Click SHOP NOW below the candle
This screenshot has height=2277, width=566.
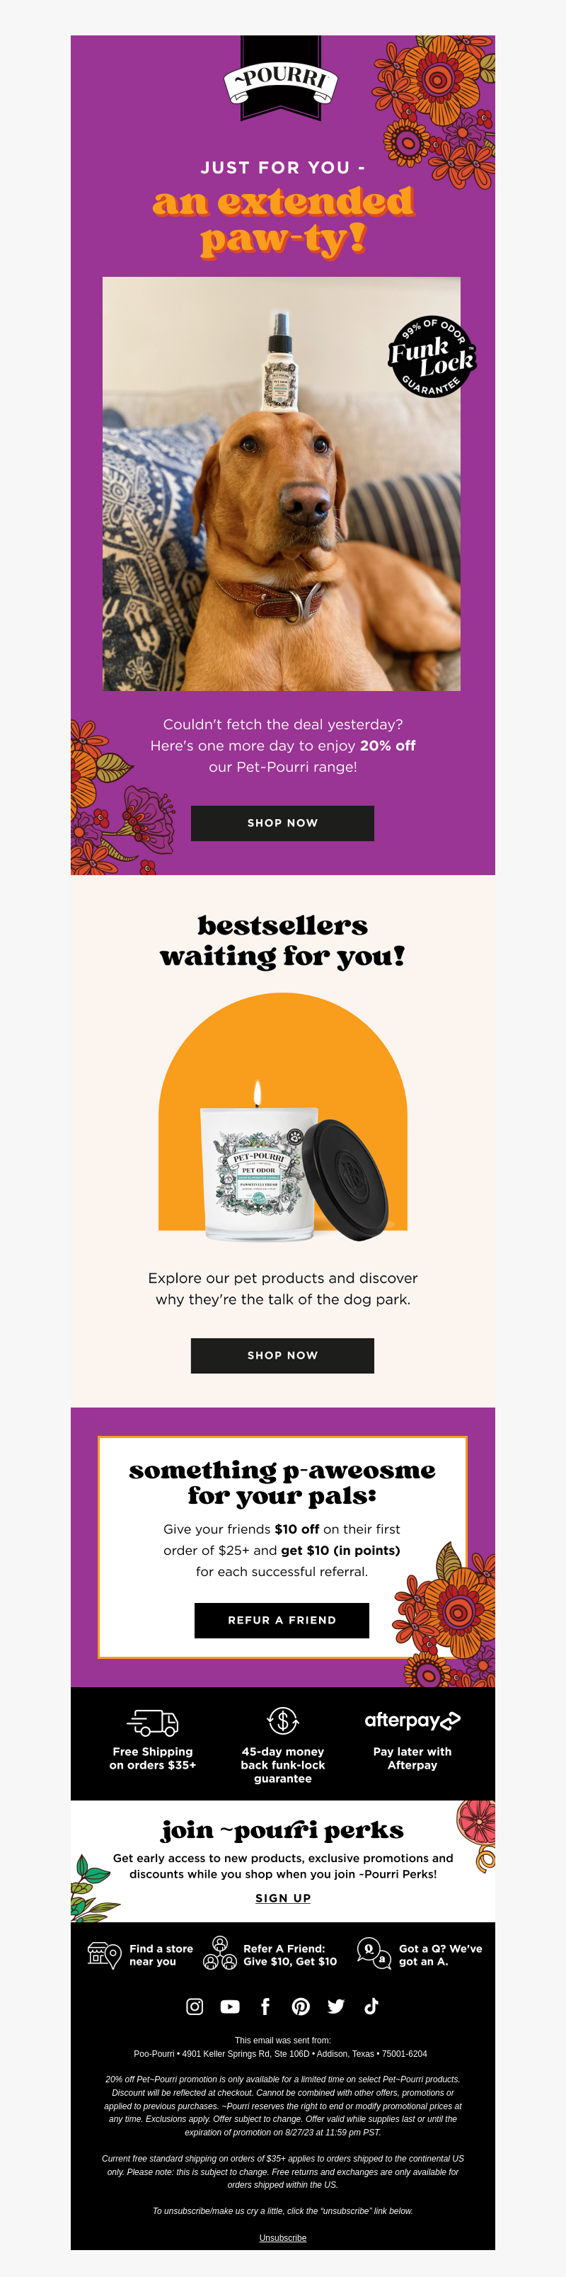click(x=282, y=1355)
